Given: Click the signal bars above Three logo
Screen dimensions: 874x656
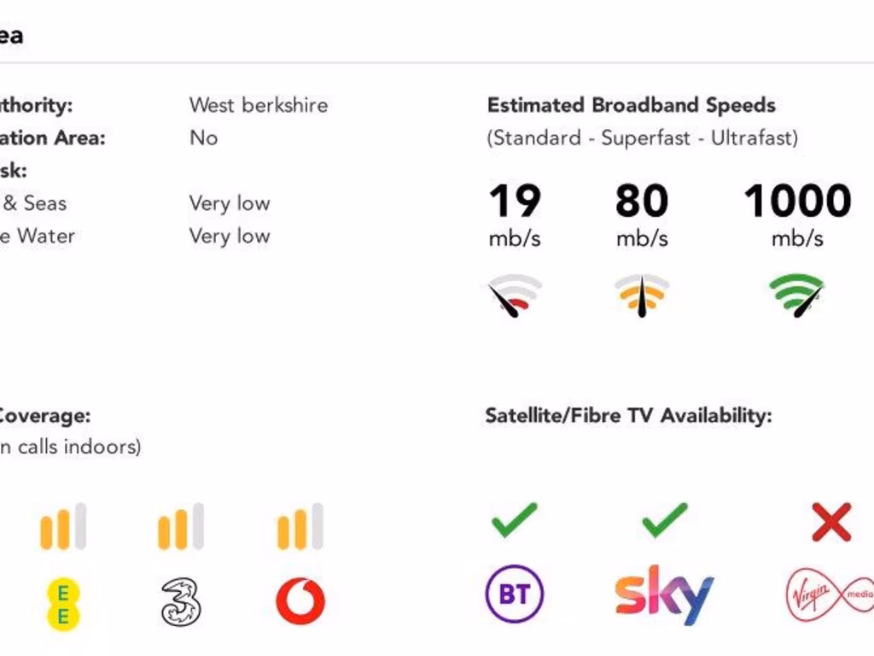Looking at the screenshot, I should pos(181,526).
